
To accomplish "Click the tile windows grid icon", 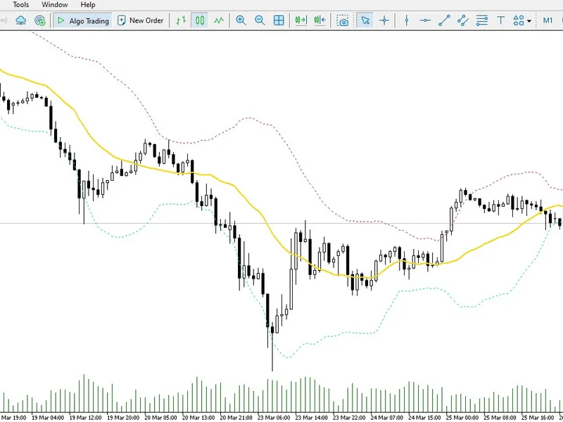I will (x=279, y=20).
